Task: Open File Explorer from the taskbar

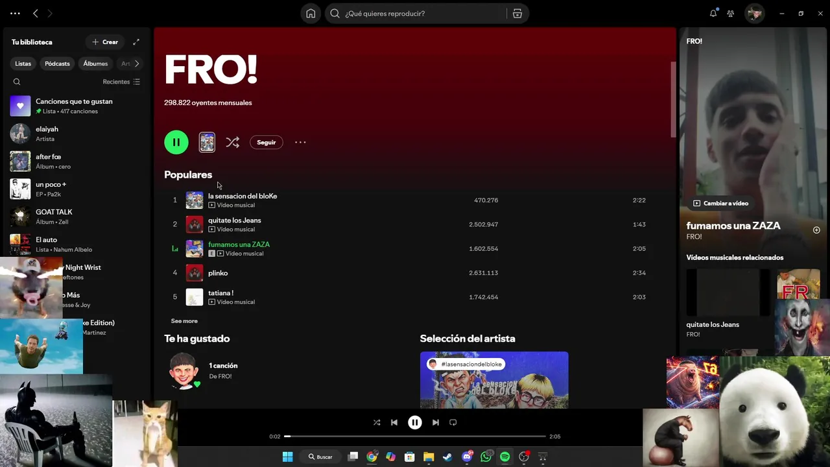Action: pos(429,457)
